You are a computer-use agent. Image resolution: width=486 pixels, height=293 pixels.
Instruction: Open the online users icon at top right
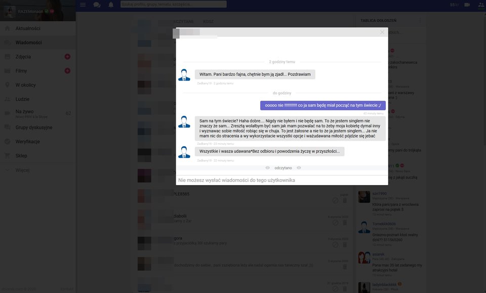480,5
